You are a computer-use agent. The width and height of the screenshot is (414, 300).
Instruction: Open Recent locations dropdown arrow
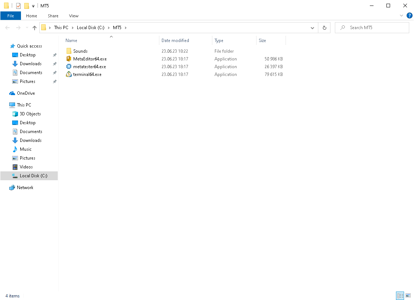click(x=26, y=28)
